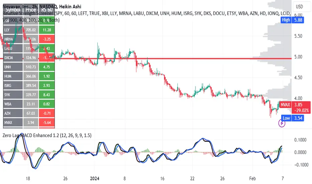Click the AZN symbol cell
Image resolution: width=312 pixels, height=184 pixels.
click(13, 113)
